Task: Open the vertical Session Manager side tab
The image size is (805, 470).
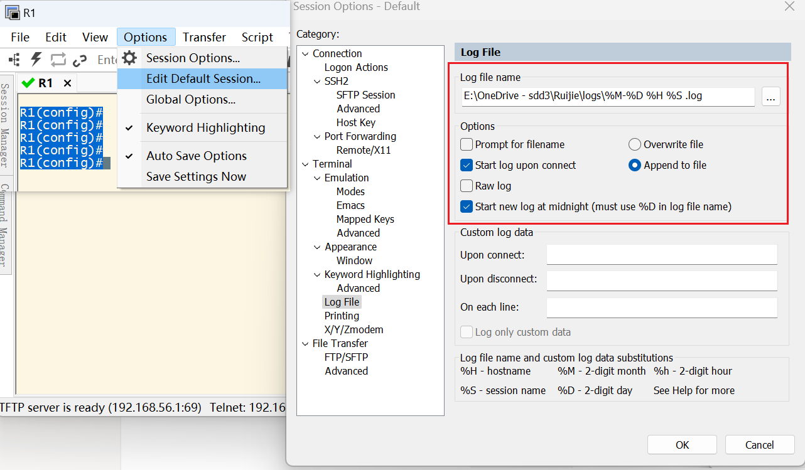Action: click(5, 126)
